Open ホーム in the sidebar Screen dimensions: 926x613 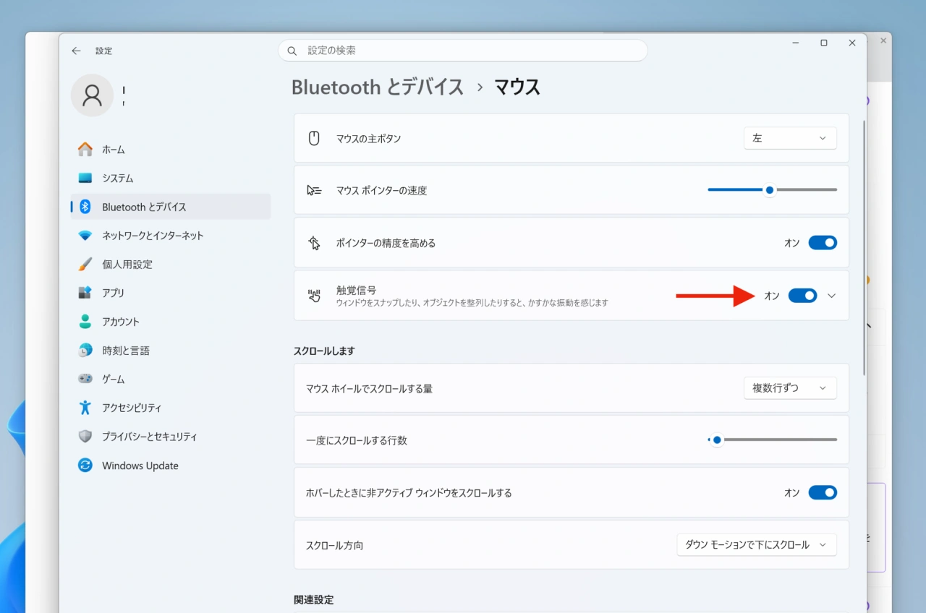[x=170, y=149]
